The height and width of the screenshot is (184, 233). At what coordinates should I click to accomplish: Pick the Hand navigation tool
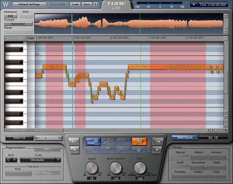[139, 150]
